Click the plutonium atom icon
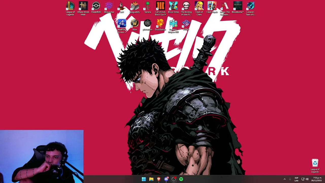 (x=148, y=25)
